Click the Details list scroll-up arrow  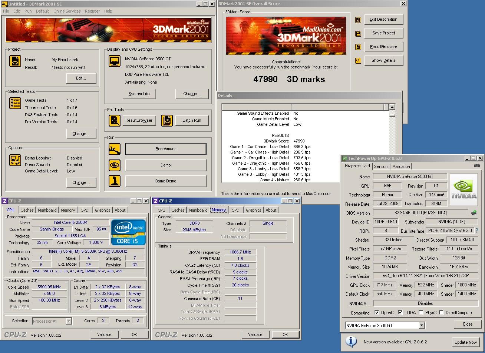(392, 107)
